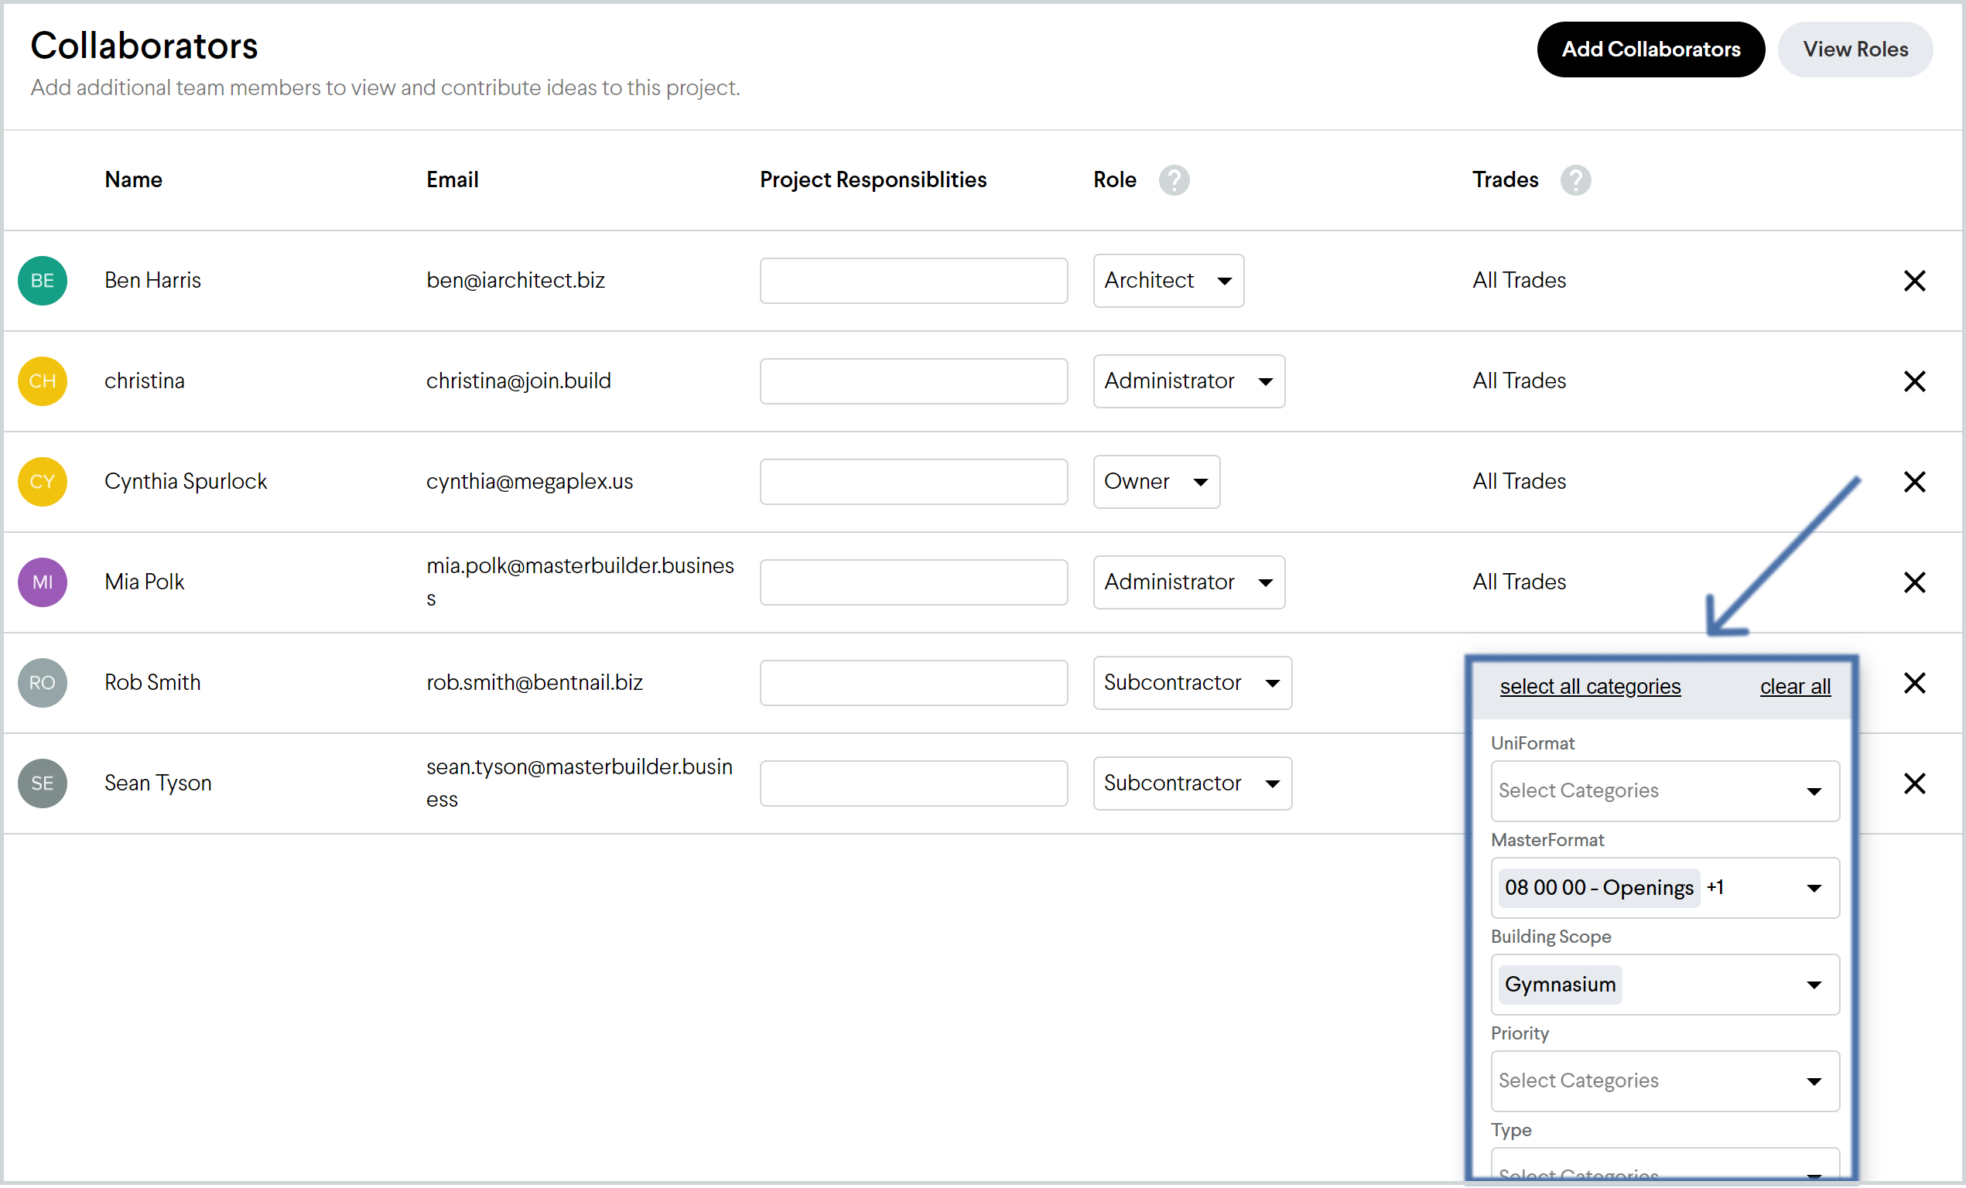Click All Trades for Ben Harris

point(1520,281)
